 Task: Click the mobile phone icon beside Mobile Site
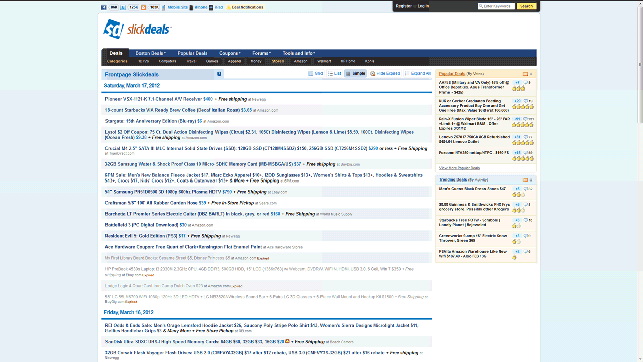pyautogui.click(x=164, y=7)
